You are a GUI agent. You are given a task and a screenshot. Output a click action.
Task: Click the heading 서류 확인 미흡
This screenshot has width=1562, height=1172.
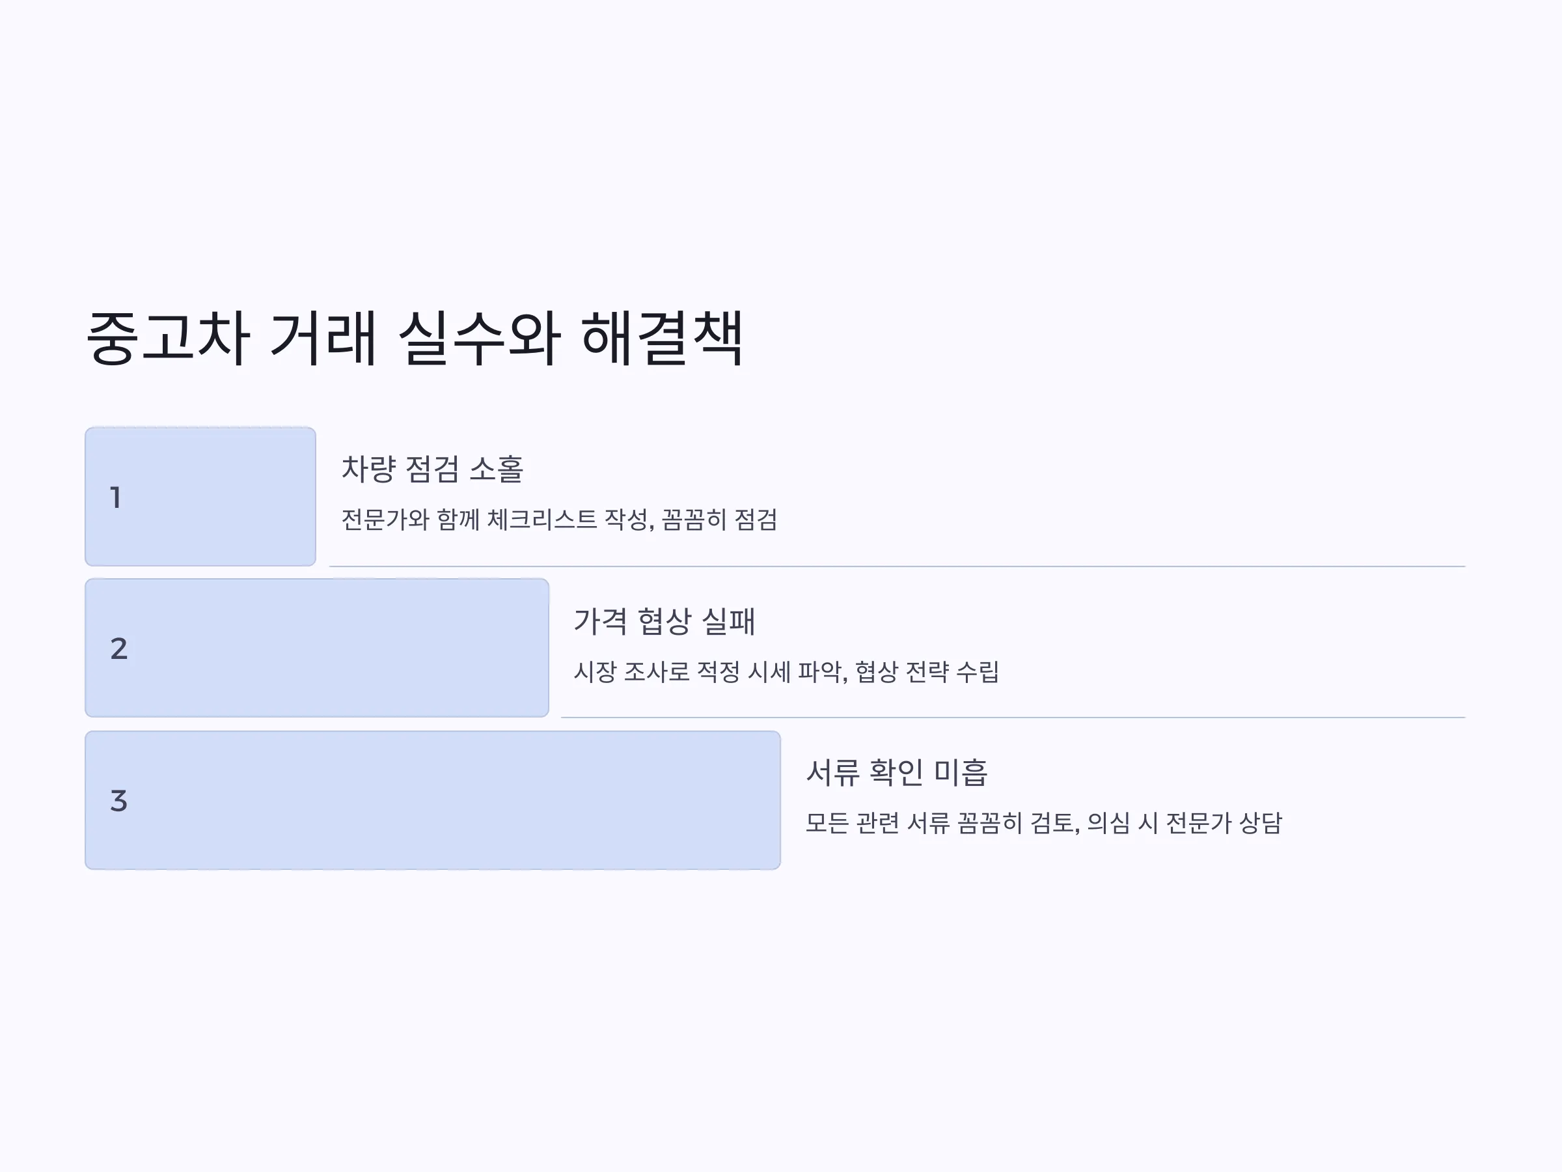[x=897, y=773]
